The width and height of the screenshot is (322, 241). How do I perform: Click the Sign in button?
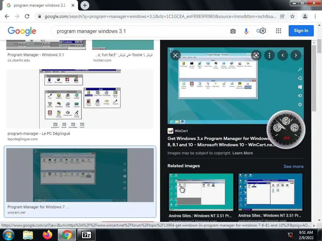(301, 31)
